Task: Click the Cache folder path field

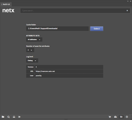Action: [57, 29]
